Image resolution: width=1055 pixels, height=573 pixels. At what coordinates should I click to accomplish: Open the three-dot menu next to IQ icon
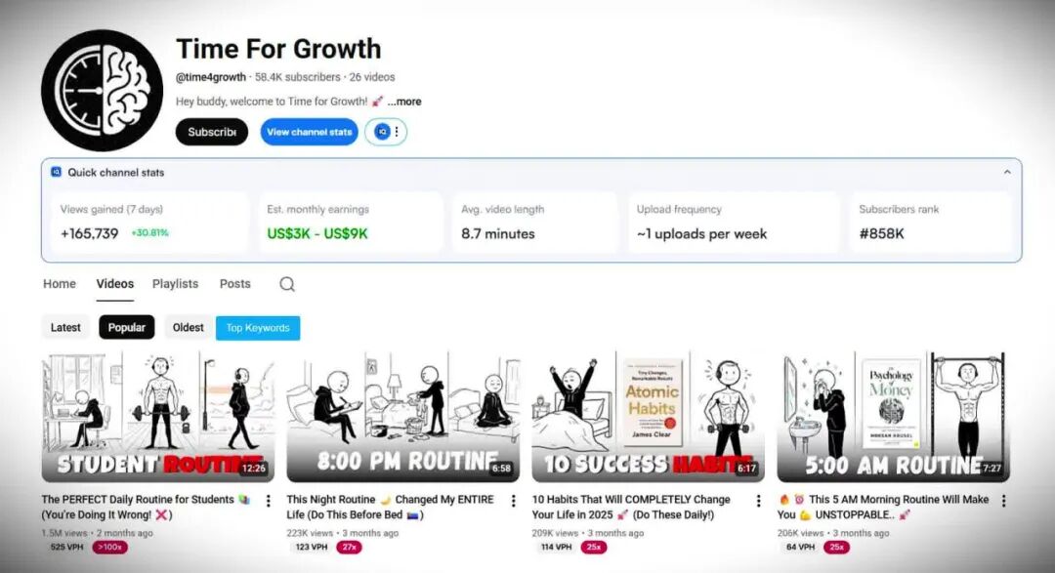click(x=397, y=132)
